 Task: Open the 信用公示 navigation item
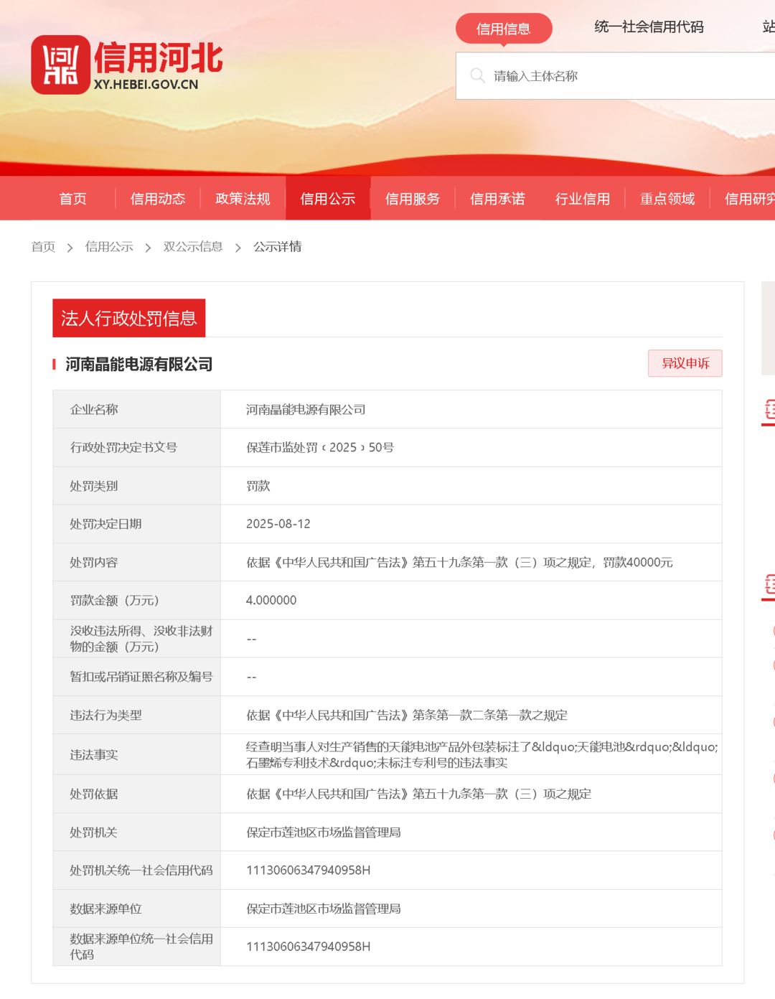(328, 199)
